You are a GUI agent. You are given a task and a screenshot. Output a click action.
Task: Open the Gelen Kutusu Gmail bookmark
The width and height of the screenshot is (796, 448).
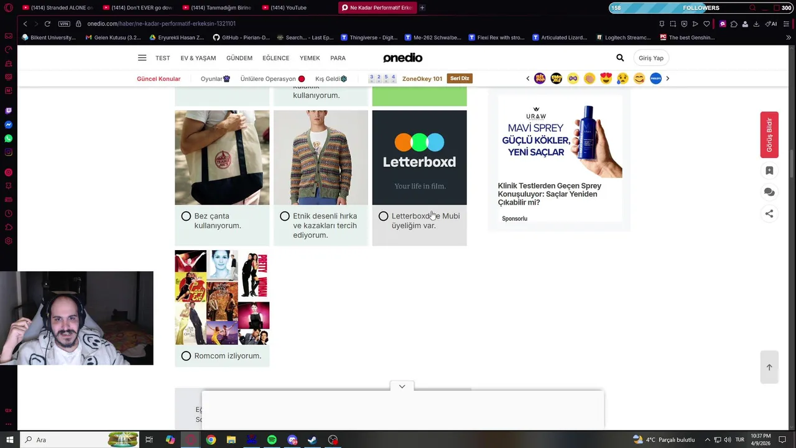click(113, 37)
